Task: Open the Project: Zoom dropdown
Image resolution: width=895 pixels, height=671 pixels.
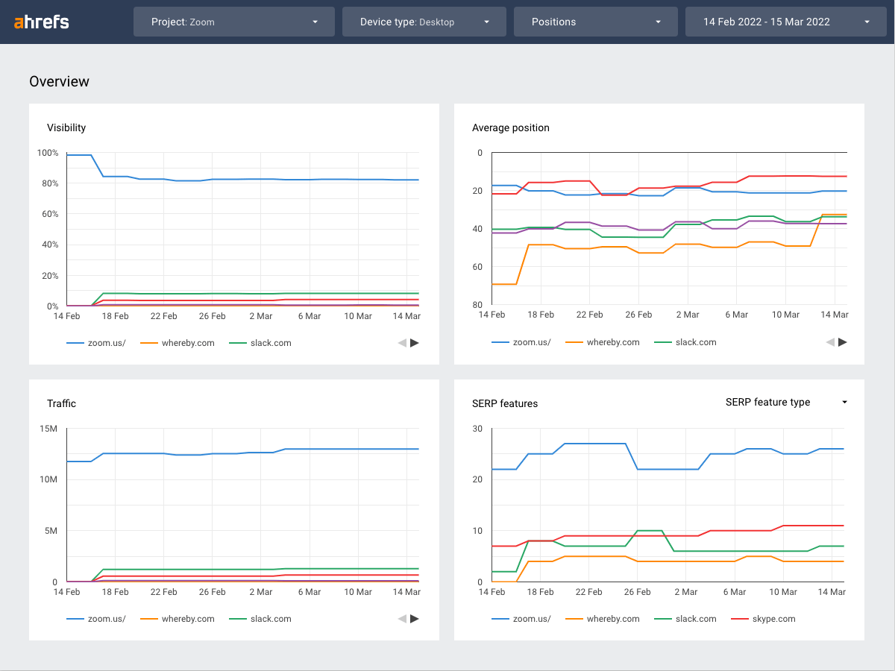Action: coord(233,22)
